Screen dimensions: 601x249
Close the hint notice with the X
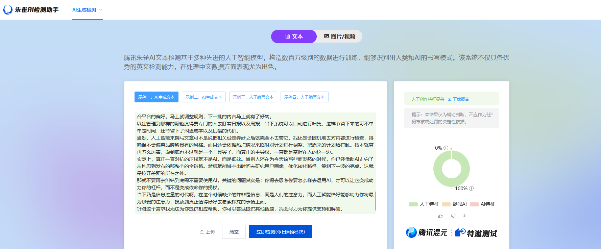492,114
